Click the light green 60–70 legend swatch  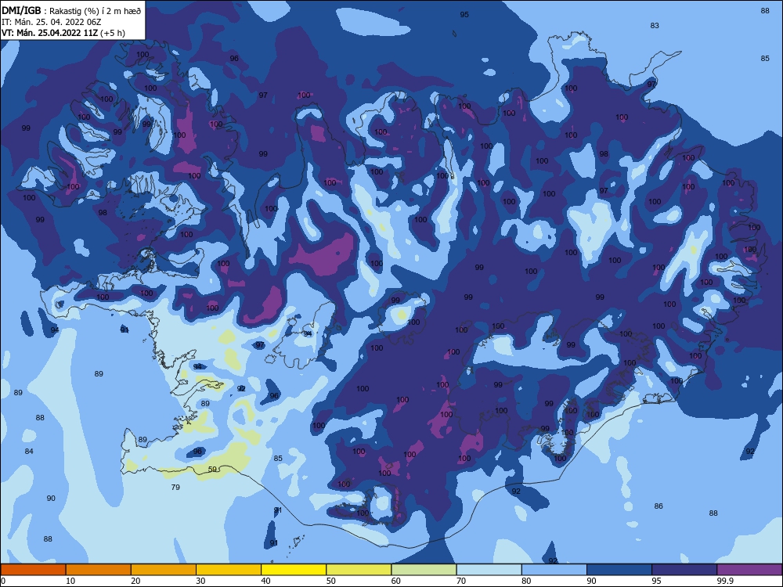tap(424, 570)
